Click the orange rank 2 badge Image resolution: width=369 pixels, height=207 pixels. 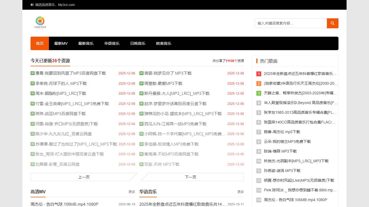coord(259,84)
